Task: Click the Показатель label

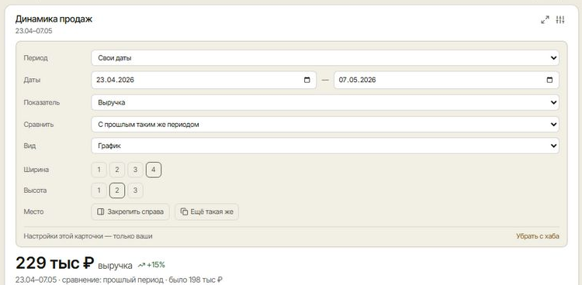Action: 42,102
